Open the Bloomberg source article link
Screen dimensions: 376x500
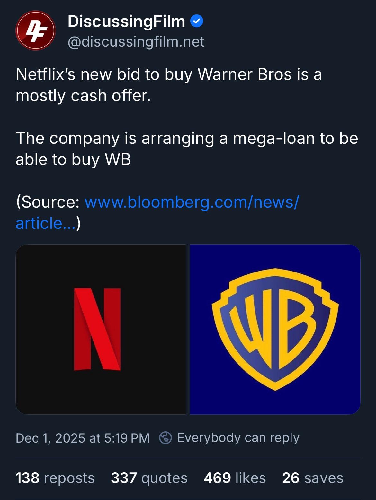click(x=192, y=202)
